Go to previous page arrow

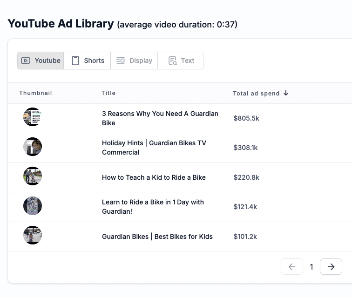(292, 267)
